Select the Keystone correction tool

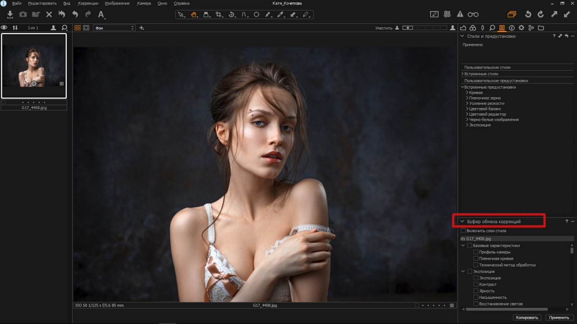pyautogui.click(x=245, y=14)
